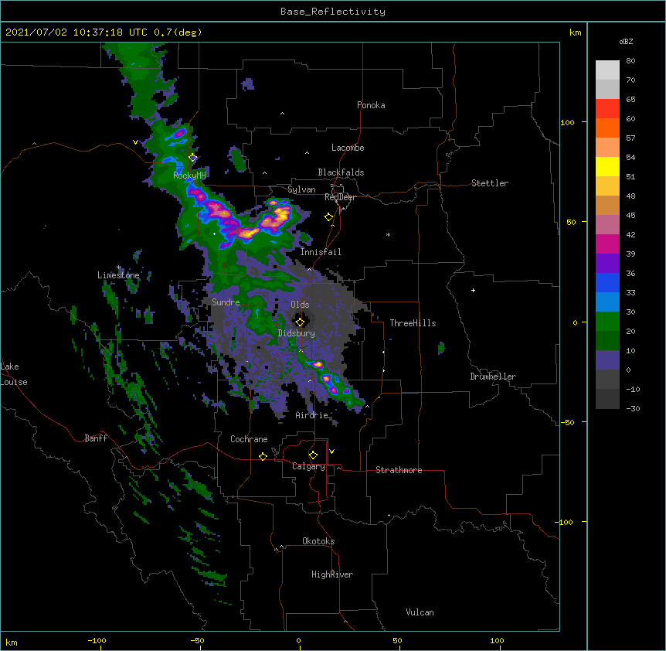Click the asterisk marker east of Innisfail

[388, 235]
